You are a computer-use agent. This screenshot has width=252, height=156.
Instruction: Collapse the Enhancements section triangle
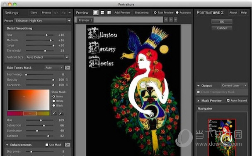pos(7,145)
